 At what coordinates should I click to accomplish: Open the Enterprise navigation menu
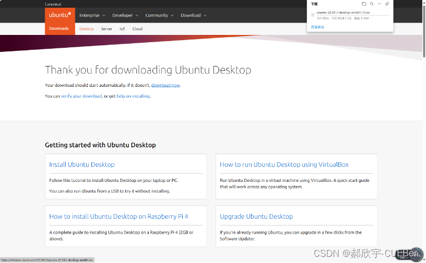[x=89, y=15]
